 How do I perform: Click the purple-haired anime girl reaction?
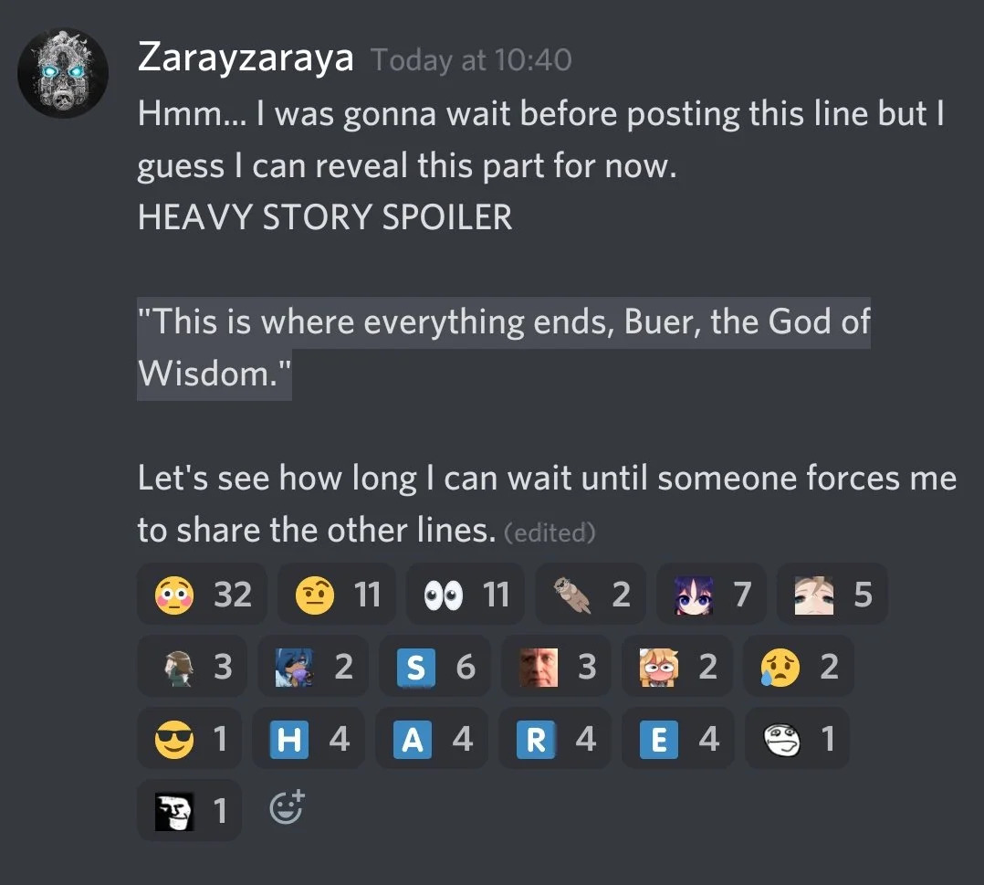tap(712, 594)
